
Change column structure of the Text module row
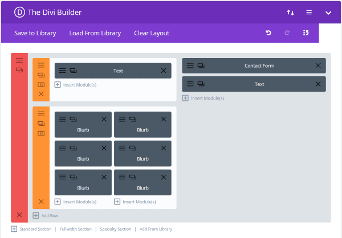click(41, 85)
